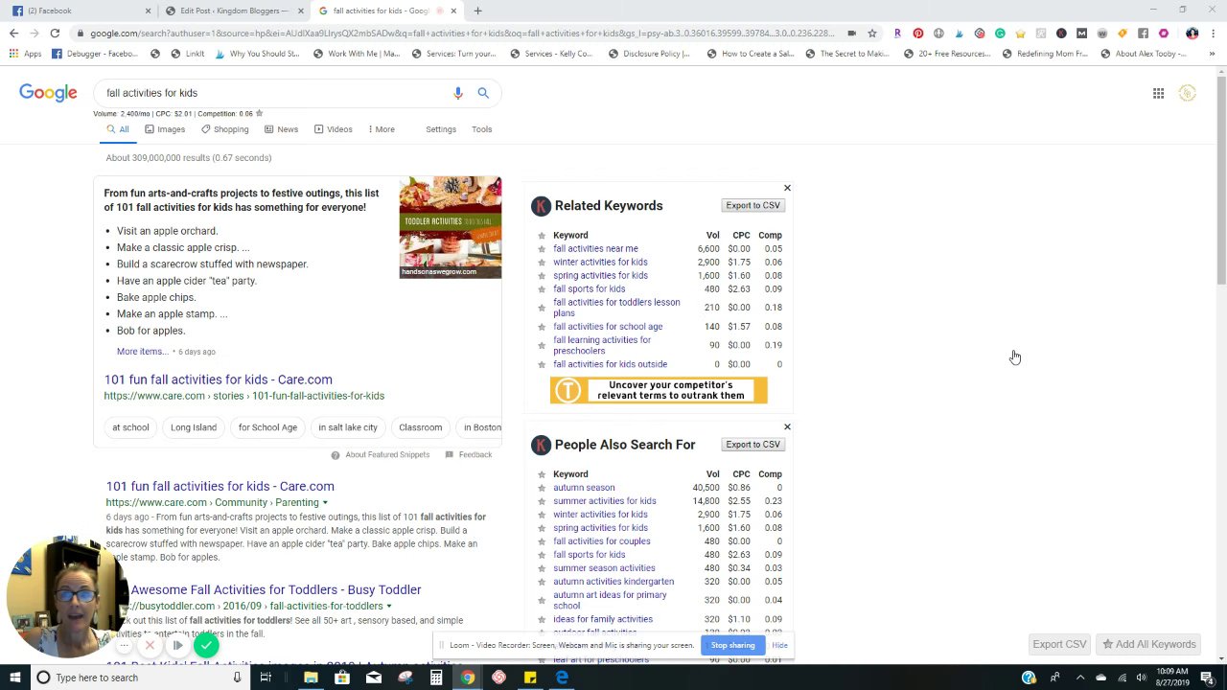Viewport: 1227px width, 690px height.
Task: Expand the Care.com result dropdown arrow
Action: point(325,502)
